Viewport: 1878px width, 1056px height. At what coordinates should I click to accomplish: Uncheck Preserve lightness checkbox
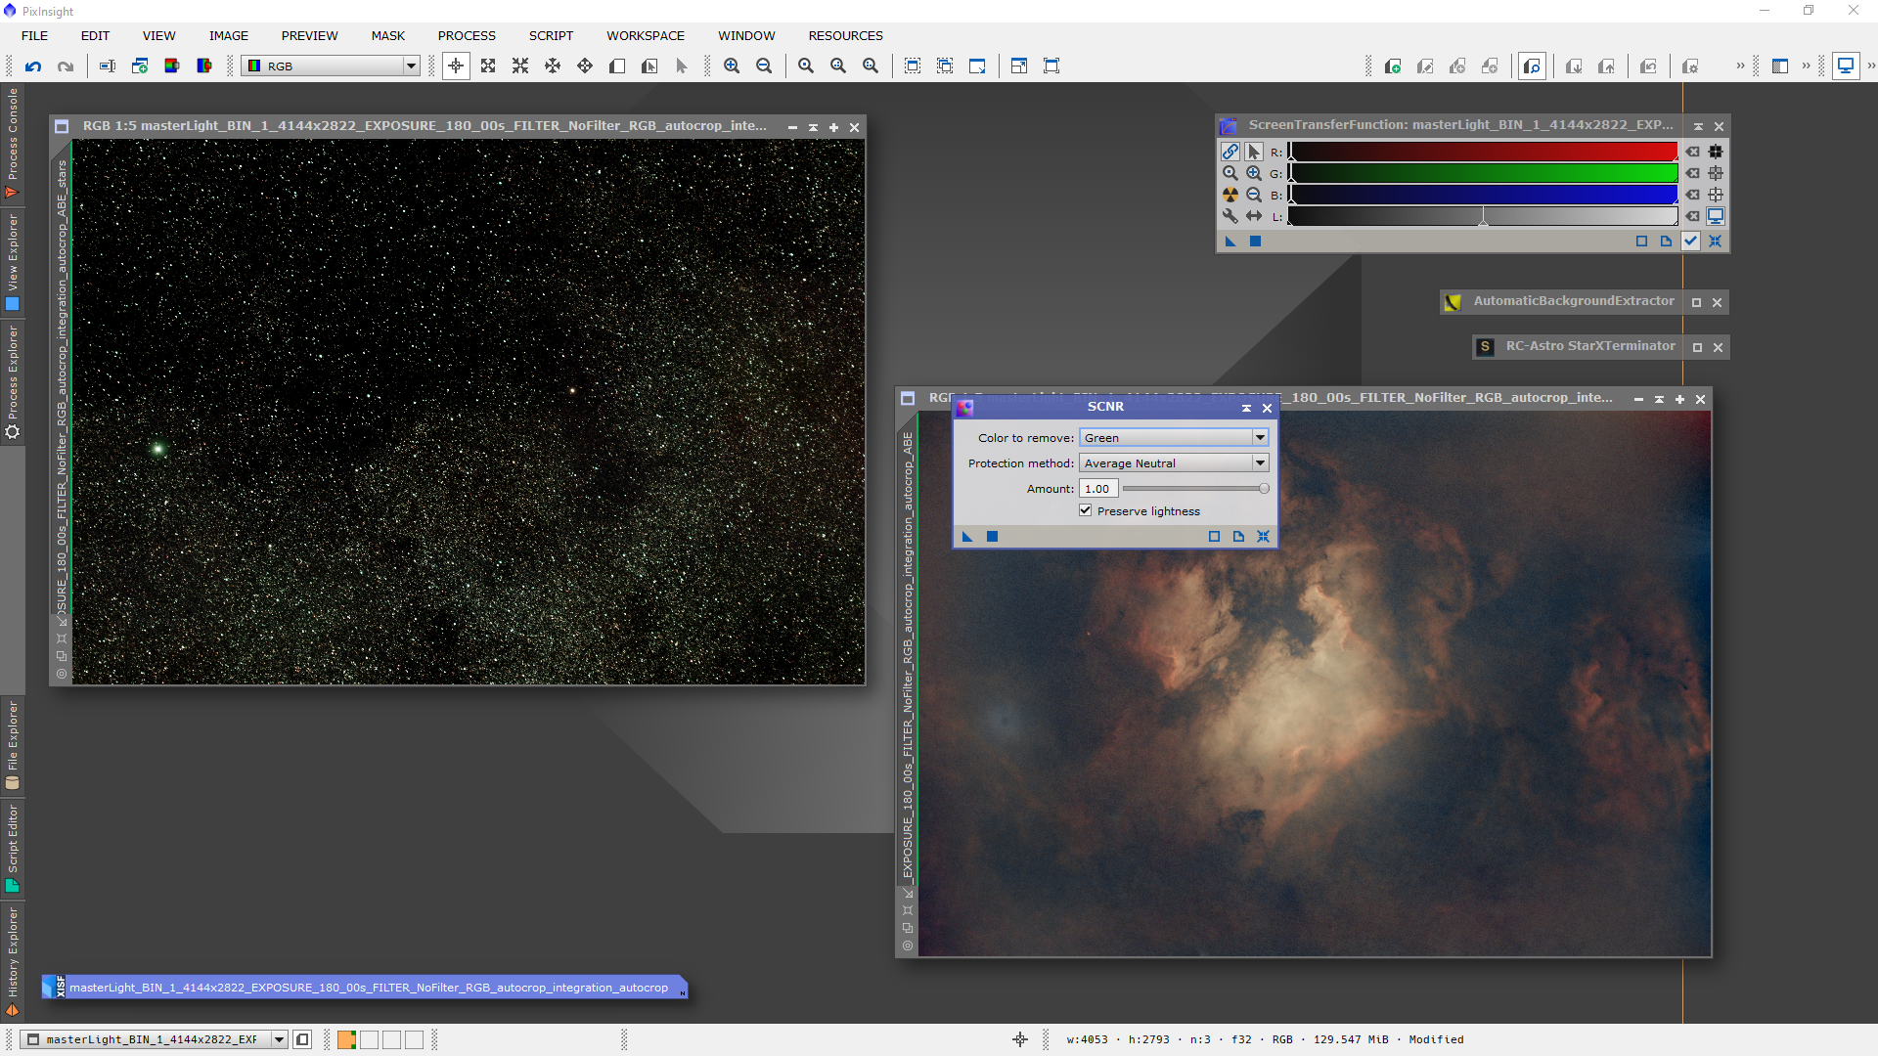[1085, 510]
